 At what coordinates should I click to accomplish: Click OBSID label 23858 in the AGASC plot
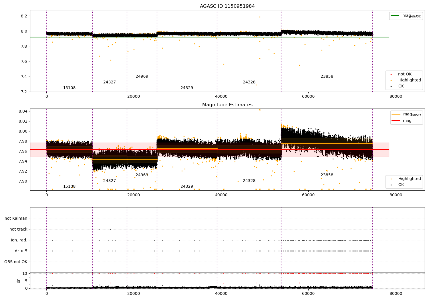[x=327, y=77]
